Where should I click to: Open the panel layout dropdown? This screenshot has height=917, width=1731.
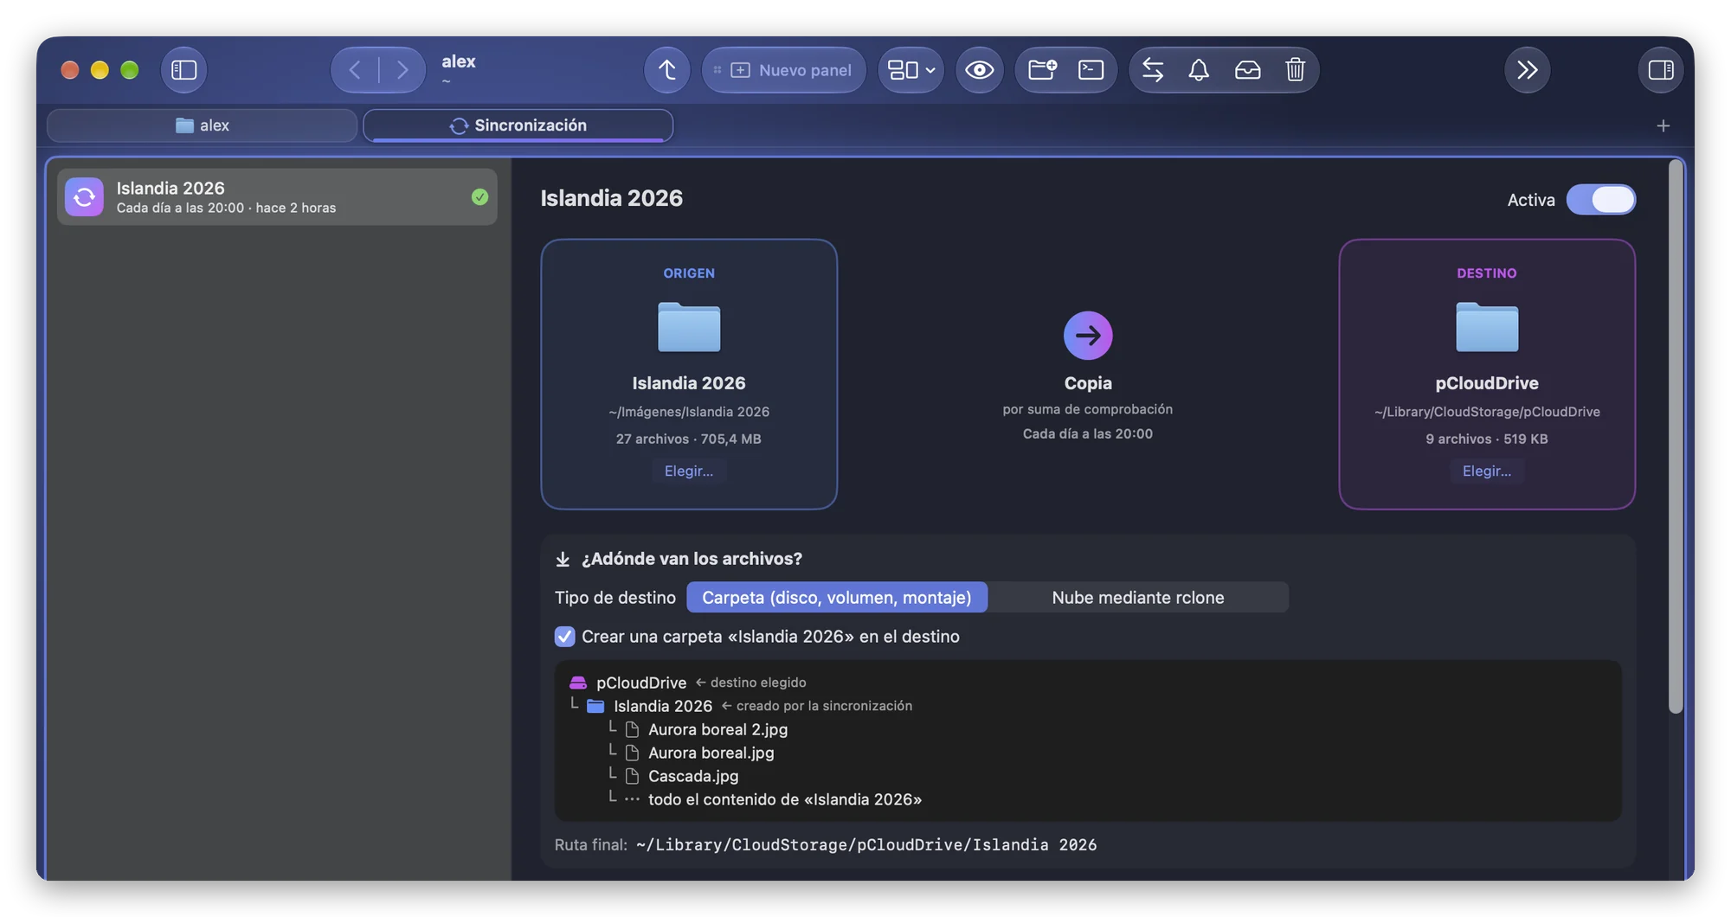tap(911, 70)
